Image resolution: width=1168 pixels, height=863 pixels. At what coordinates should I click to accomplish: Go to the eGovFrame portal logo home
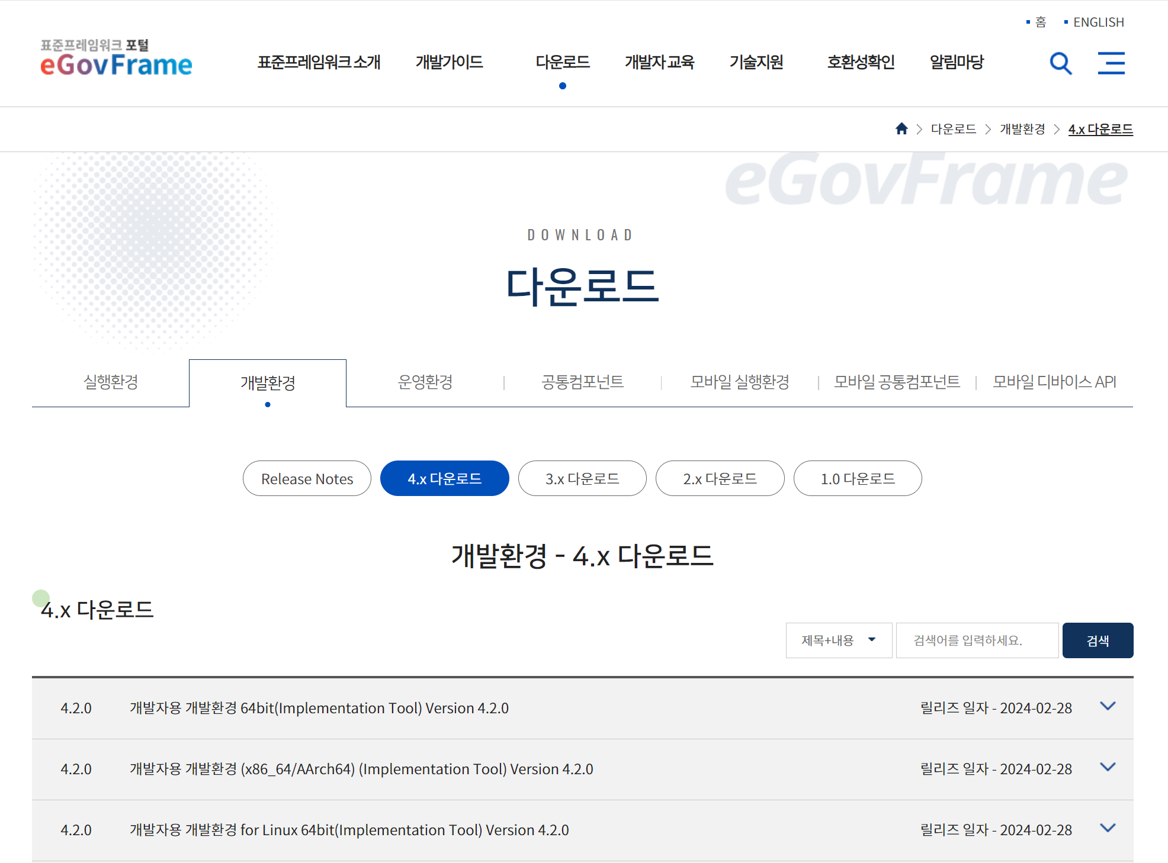[x=116, y=58]
